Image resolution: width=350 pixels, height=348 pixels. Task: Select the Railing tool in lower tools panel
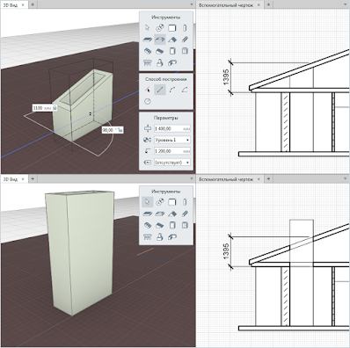pyautogui.click(x=147, y=236)
